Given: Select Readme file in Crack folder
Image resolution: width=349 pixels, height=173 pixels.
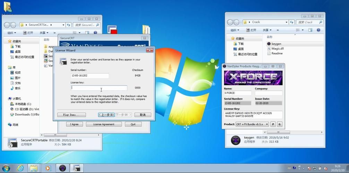Looking at the screenshot, I should coord(277,54).
